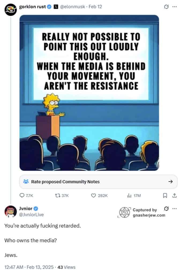Open Jvnior profile avatar

[x=10, y=212]
